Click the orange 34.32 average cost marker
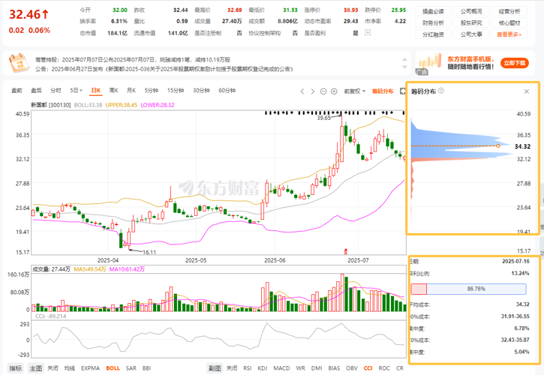Image resolution: width=544 pixels, height=375 pixels. point(498,145)
